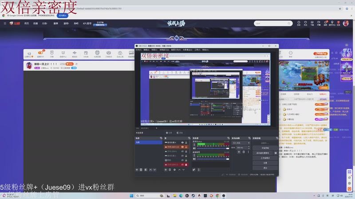Image resolution: width=355 pixels, height=199 pixels.
Task: Bookmark this page with Chrome star icon
Action: (340, 8)
